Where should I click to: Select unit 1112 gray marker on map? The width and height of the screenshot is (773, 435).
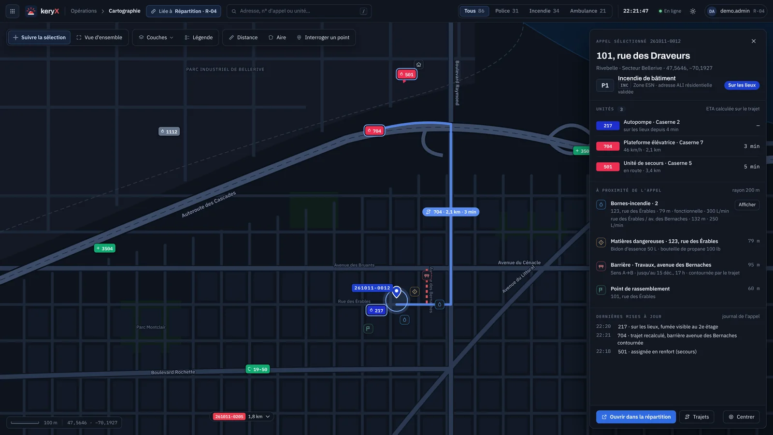[x=169, y=131]
